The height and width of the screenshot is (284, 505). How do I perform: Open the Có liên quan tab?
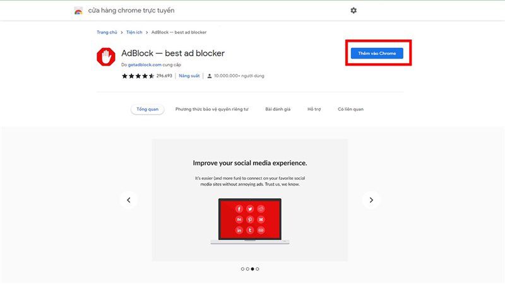click(350, 109)
